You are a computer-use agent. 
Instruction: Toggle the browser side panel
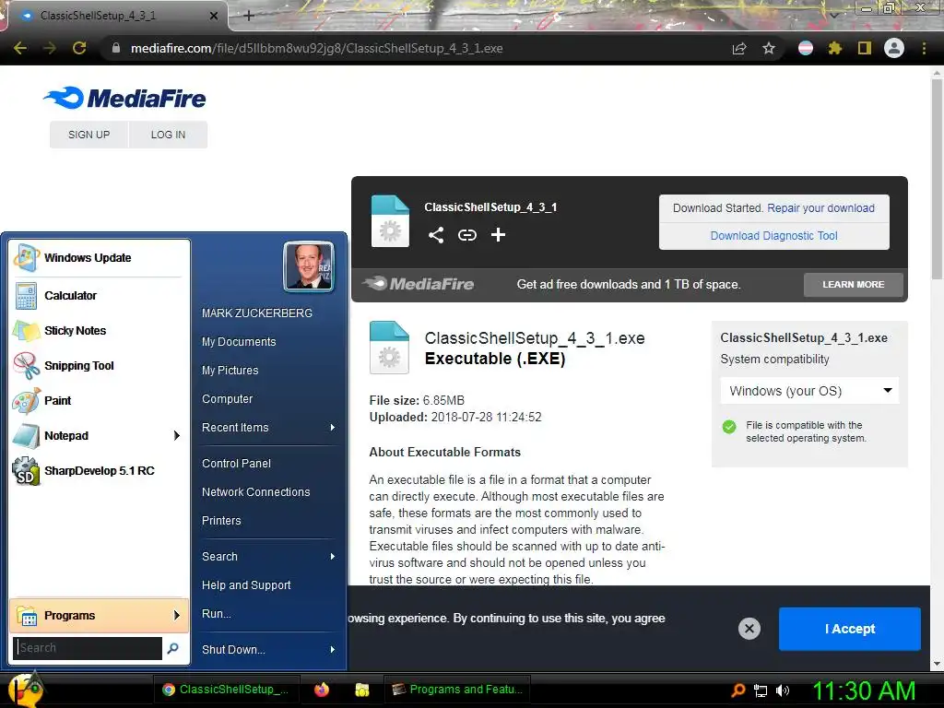click(x=865, y=48)
